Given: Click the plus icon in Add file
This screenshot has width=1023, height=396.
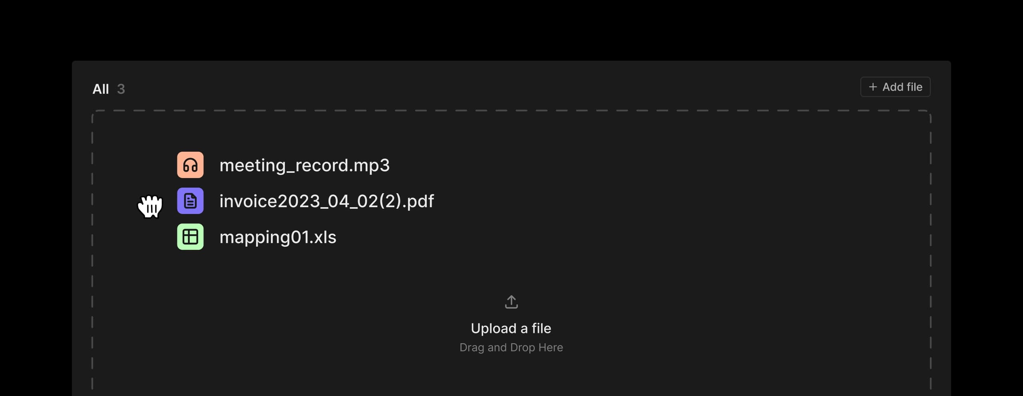Looking at the screenshot, I should (x=873, y=87).
